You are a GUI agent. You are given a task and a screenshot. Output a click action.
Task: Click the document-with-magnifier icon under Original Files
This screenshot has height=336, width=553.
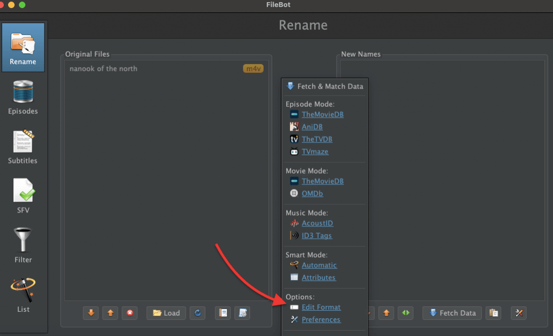pyautogui.click(x=242, y=313)
